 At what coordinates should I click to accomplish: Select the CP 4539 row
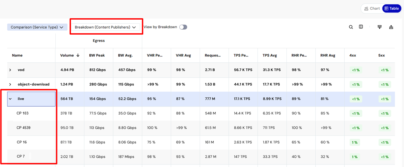201,128
